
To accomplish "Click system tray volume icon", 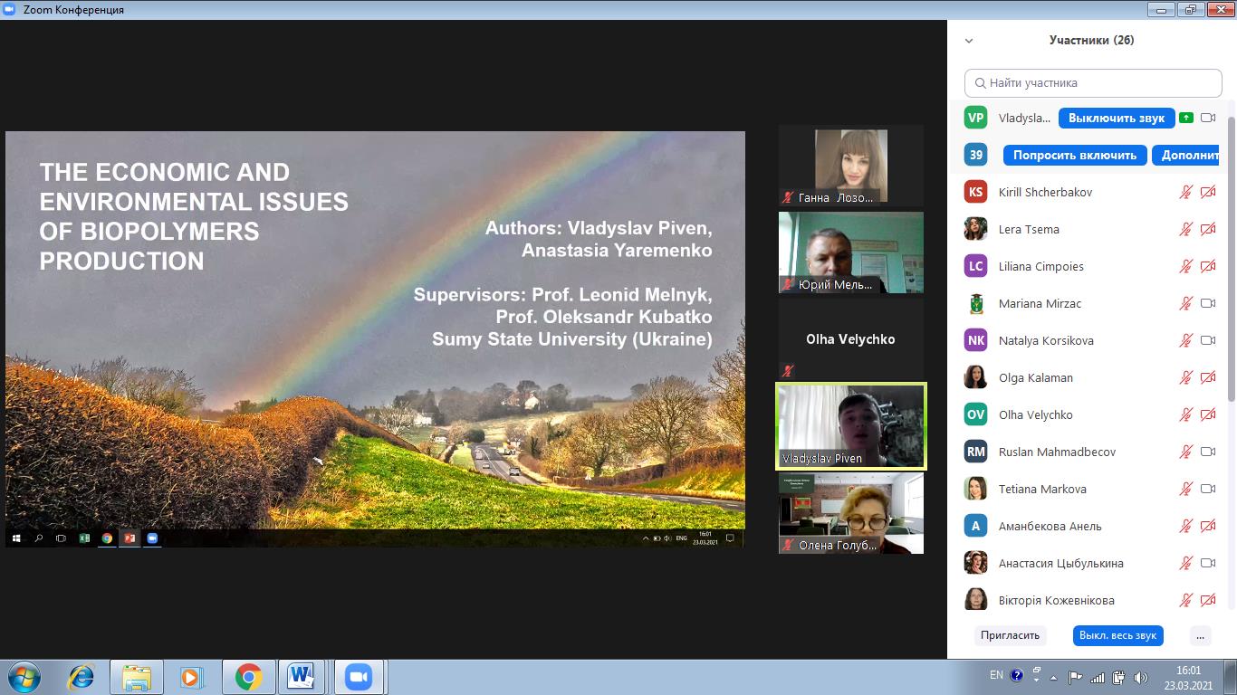I will 1139,677.
